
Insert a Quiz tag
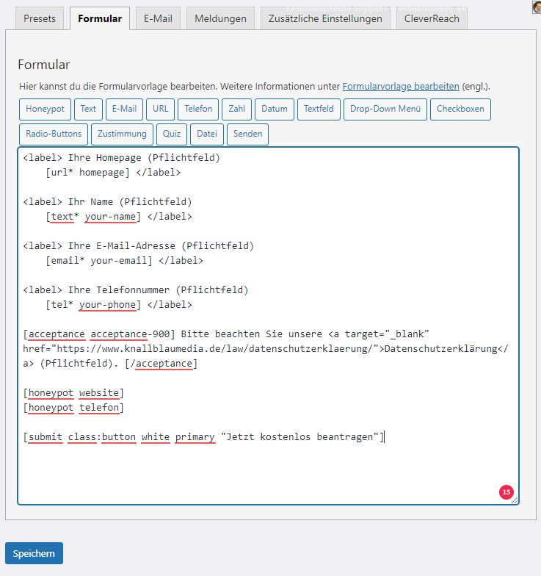[x=172, y=134]
